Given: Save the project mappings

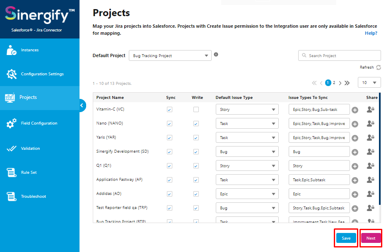Looking at the screenshot, I should pos(346,238).
